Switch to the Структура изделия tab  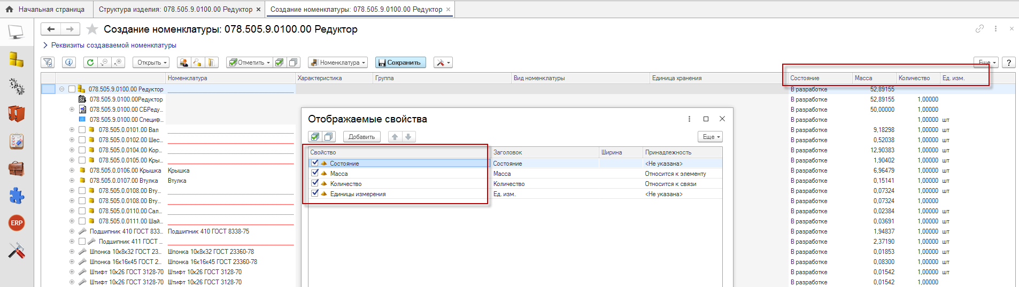175,9
